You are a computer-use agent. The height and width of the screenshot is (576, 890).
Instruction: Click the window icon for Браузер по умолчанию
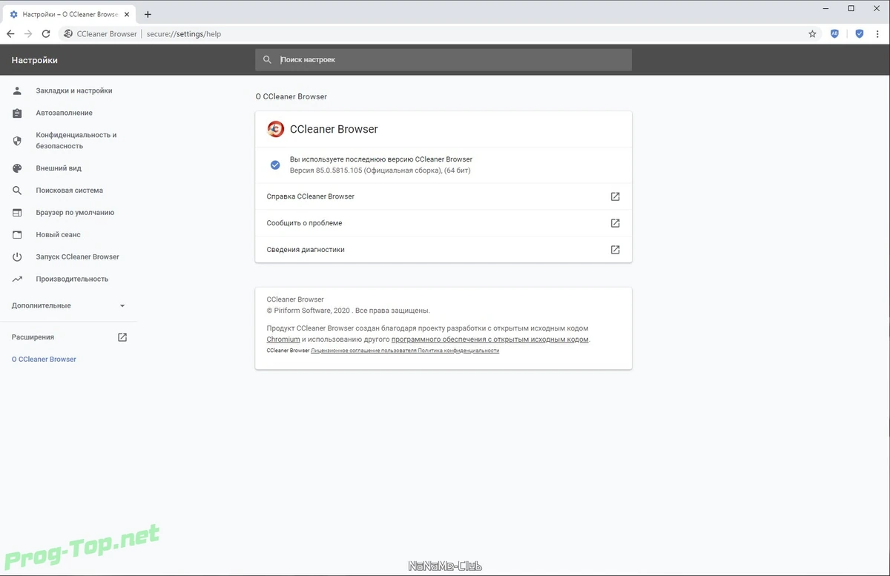click(18, 213)
